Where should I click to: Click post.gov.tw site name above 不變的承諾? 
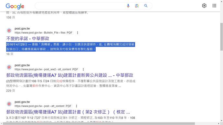[22, 29]
